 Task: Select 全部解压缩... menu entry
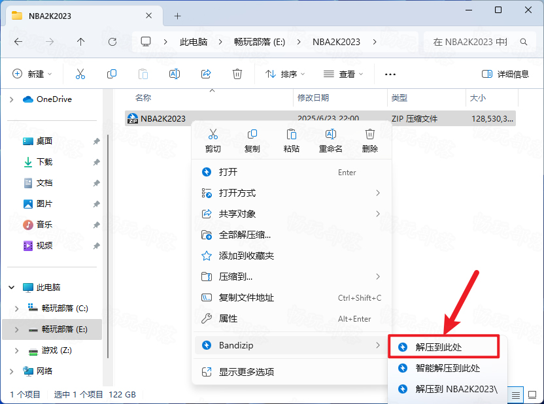(x=292, y=235)
